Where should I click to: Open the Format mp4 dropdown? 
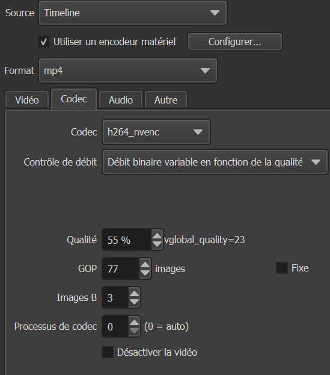pos(128,70)
